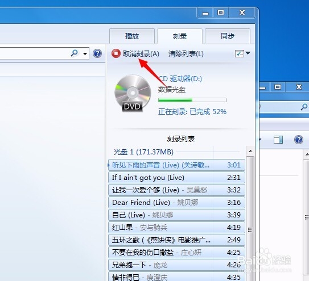Maximize the Media Player window

pyautogui.click(x=221, y=13)
